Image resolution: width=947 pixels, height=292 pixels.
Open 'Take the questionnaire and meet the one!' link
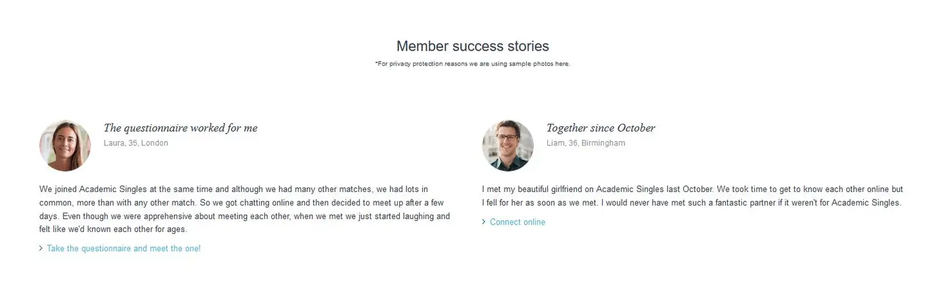click(124, 249)
